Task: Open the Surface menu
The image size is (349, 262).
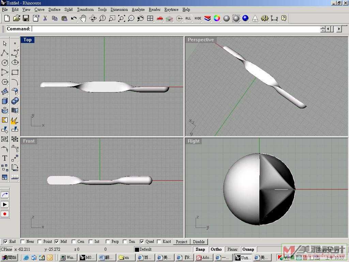Action: point(54,10)
